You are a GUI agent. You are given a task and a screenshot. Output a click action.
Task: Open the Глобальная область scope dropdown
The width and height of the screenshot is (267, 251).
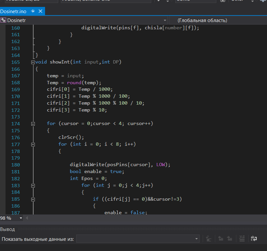tap(218, 20)
